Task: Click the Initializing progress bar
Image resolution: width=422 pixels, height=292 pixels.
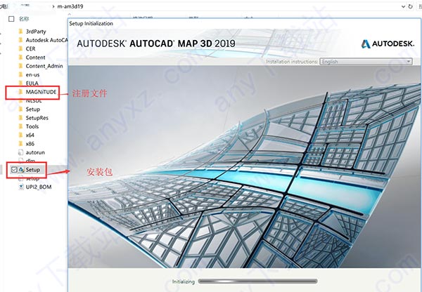Action: [x=257, y=281]
